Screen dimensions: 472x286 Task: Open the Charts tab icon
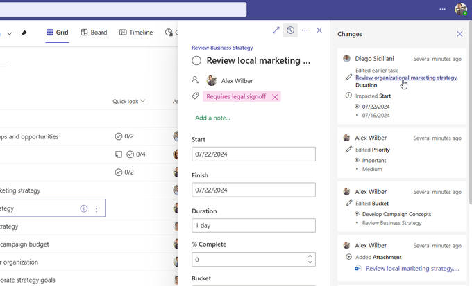pyautogui.click(x=169, y=33)
